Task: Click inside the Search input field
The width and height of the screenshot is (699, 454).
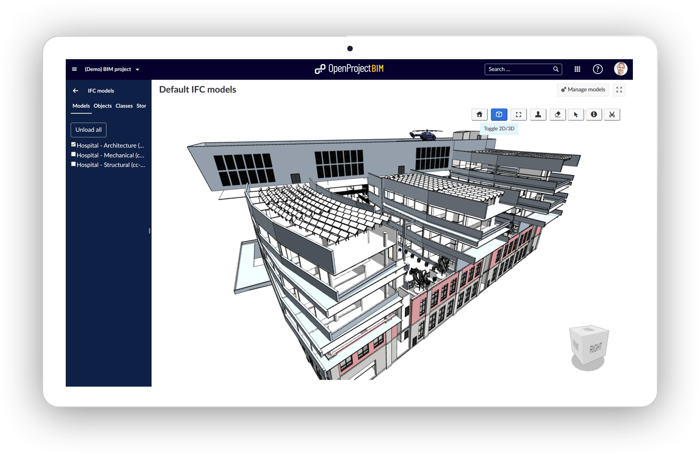Action: click(519, 69)
